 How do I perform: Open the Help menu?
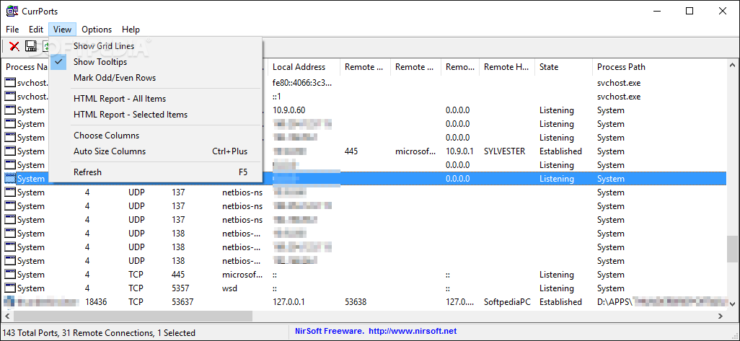pyautogui.click(x=131, y=30)
